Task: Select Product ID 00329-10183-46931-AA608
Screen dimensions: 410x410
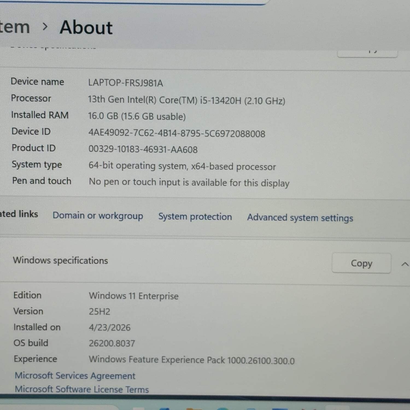Action: click(x=143, y=150)
